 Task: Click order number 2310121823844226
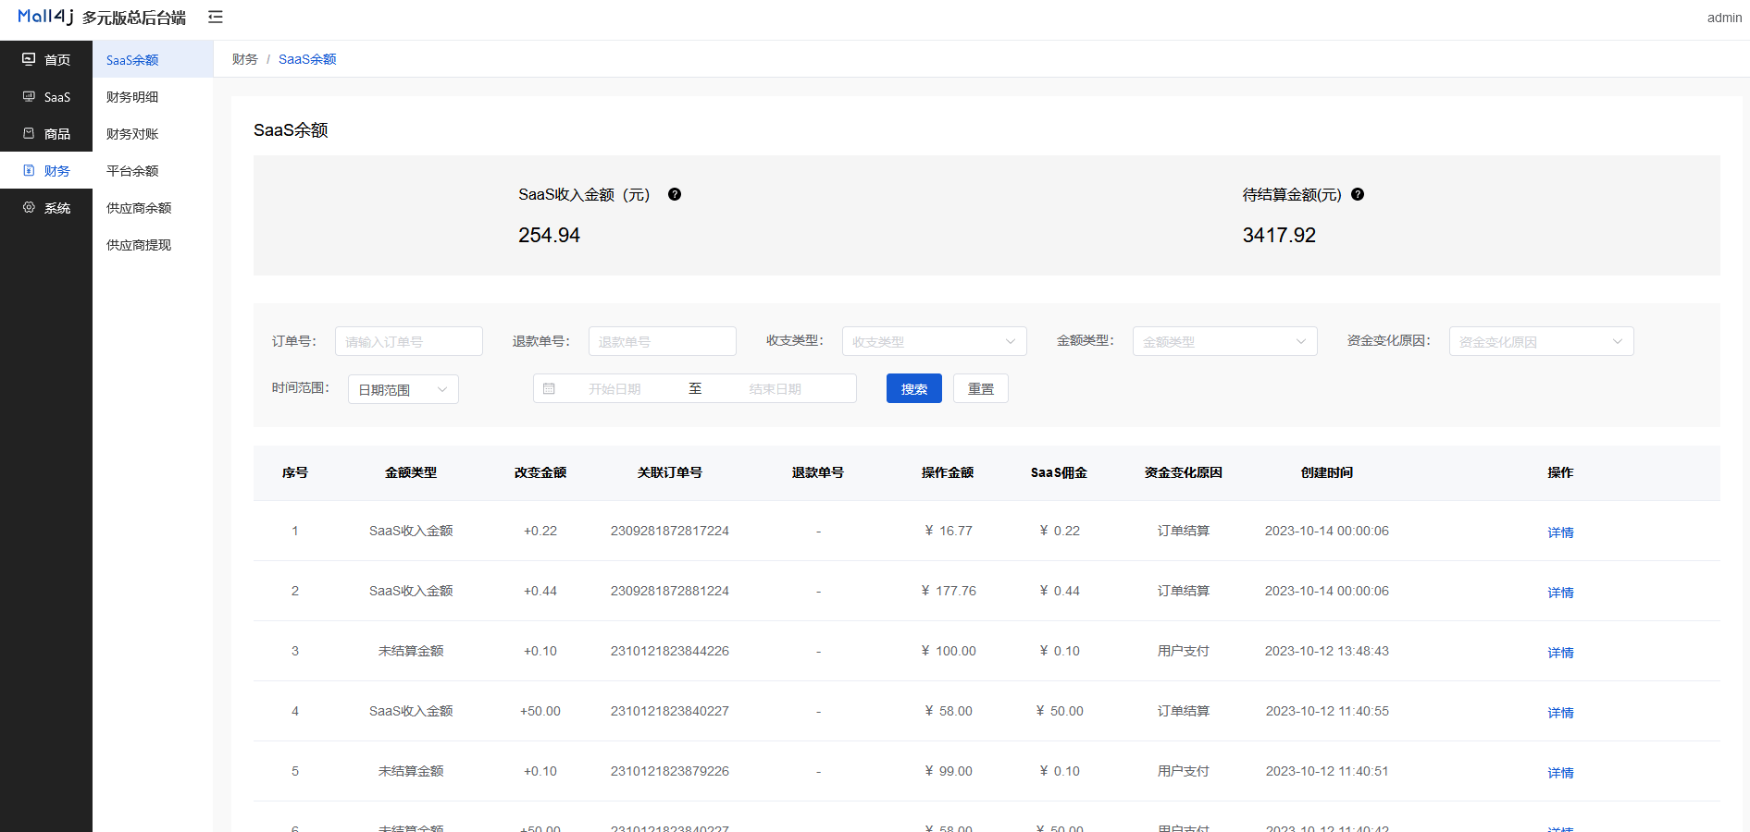pos(670,651)
